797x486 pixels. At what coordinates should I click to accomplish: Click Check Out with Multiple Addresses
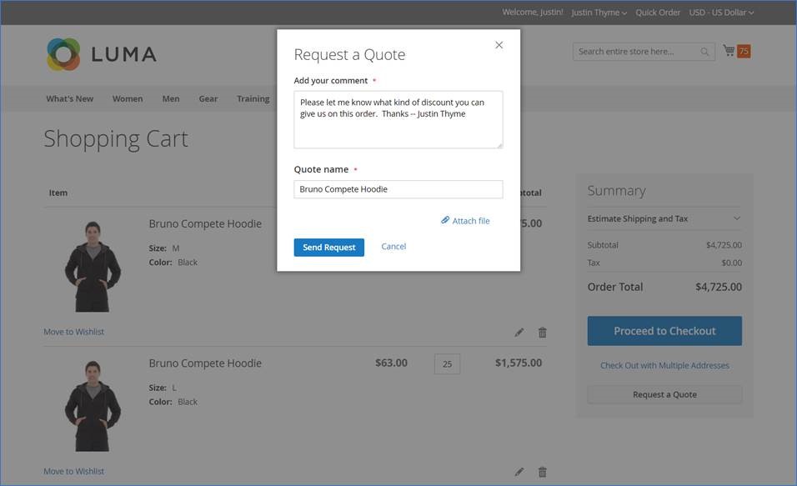[664, 365]
